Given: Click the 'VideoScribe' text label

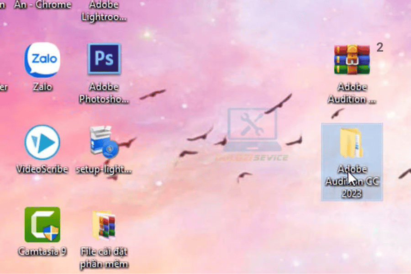Looking at the screenshot, I should pos(42,169).
